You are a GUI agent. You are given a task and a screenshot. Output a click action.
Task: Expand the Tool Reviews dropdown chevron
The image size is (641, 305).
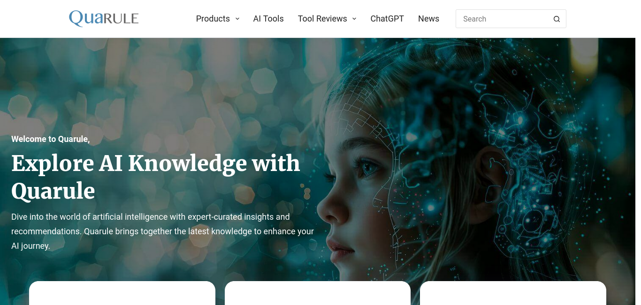click(354, 19)
